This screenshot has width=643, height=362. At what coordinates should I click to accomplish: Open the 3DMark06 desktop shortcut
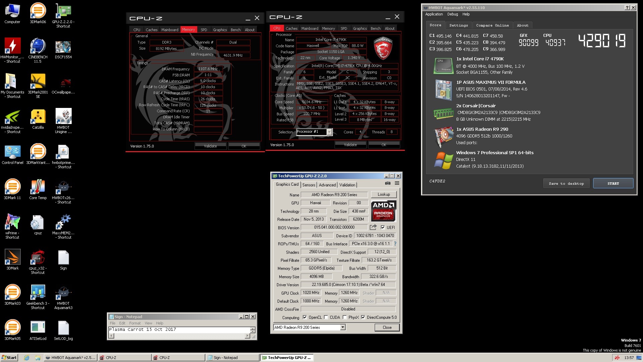pos(38,13)
